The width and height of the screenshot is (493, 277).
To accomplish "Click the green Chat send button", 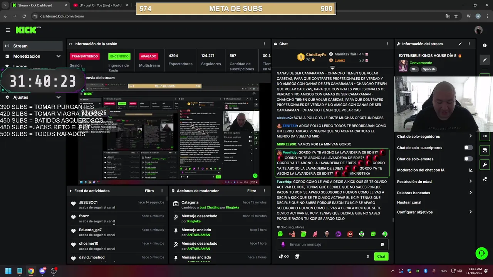I will (381, 257).
